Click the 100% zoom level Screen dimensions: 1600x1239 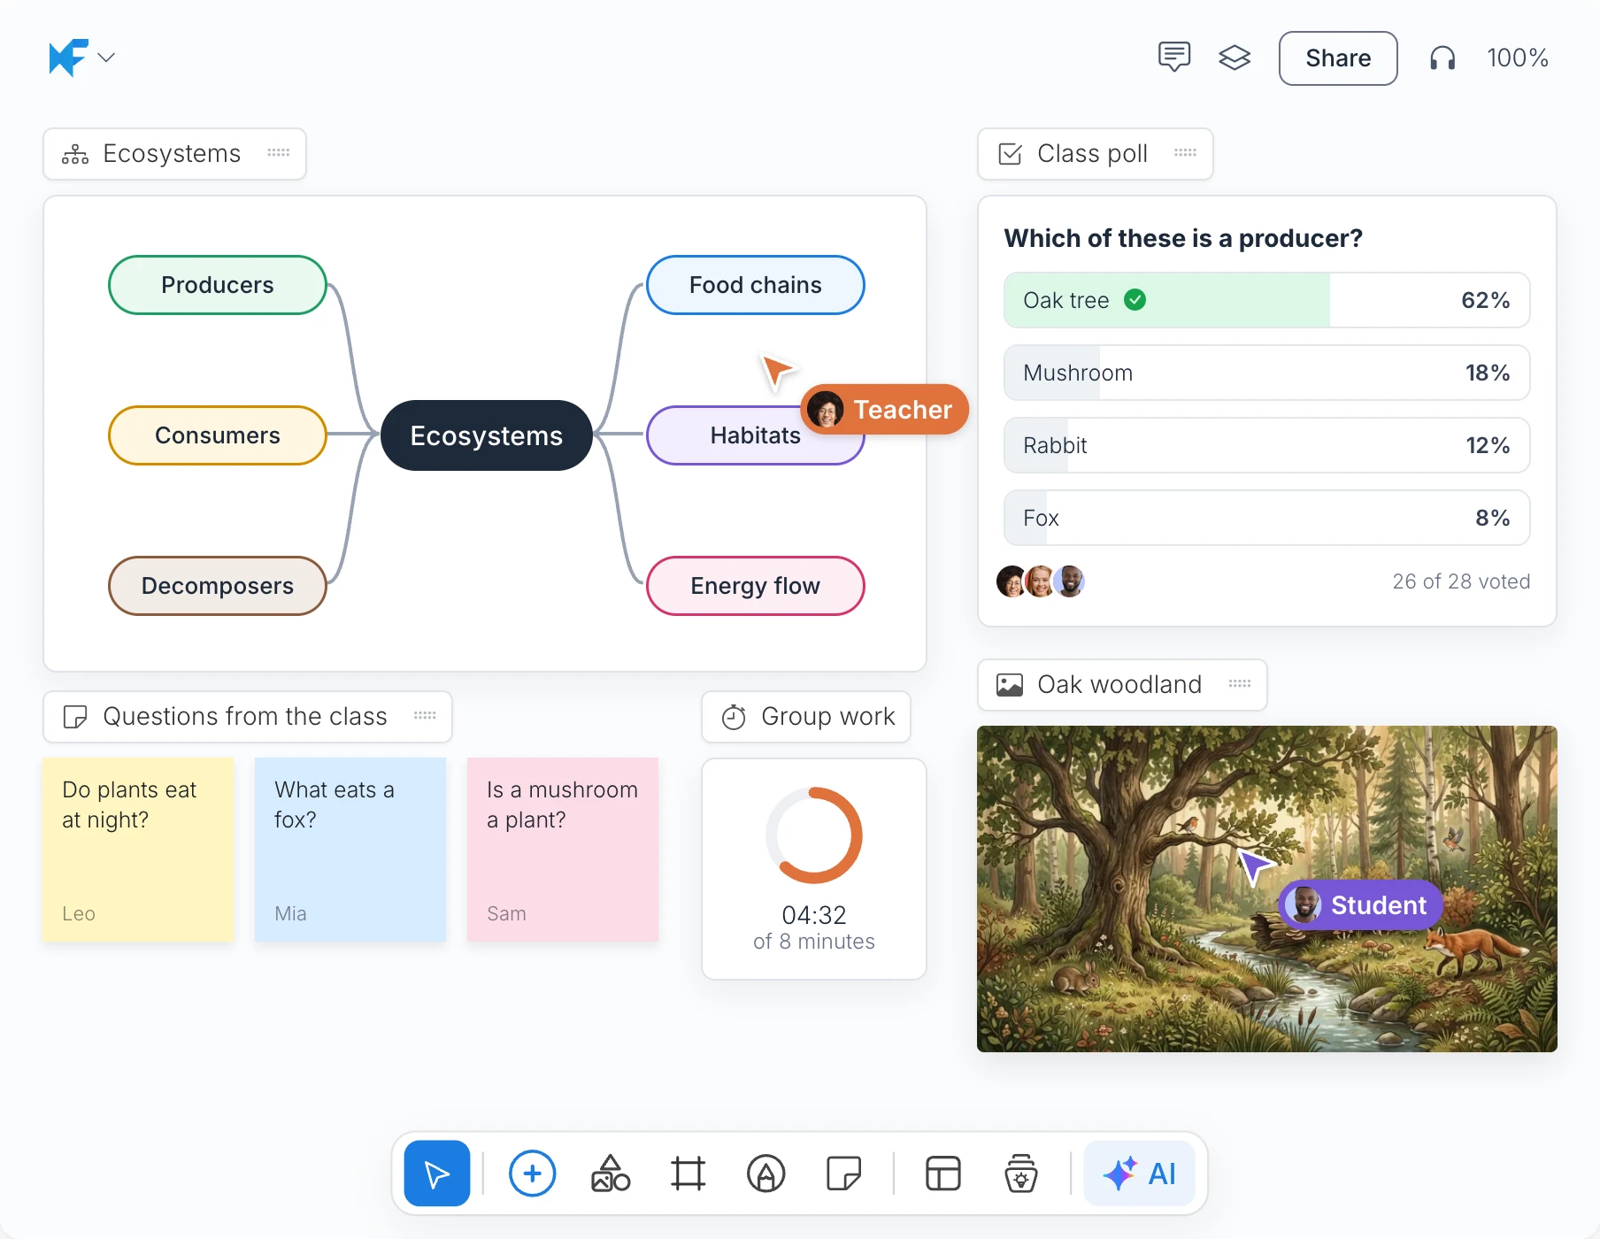1517,58
